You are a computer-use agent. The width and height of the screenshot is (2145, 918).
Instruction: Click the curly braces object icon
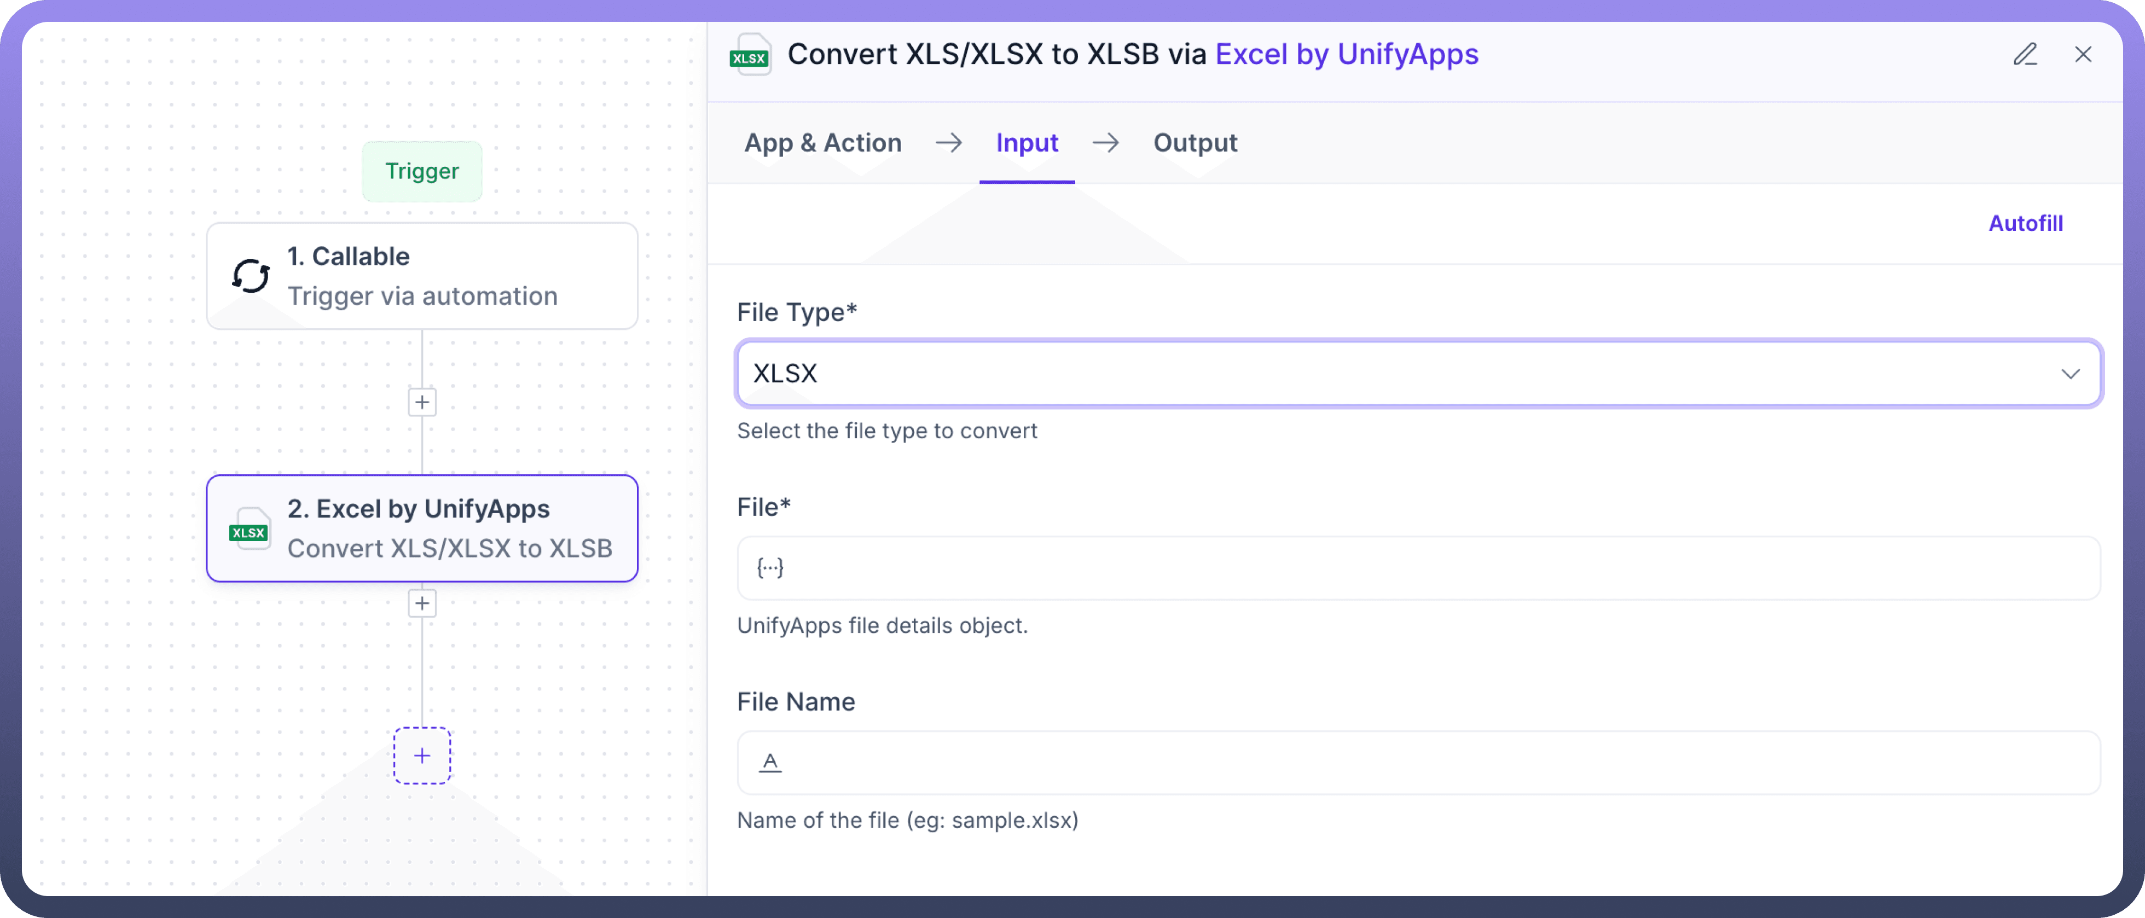coord(770,568)
